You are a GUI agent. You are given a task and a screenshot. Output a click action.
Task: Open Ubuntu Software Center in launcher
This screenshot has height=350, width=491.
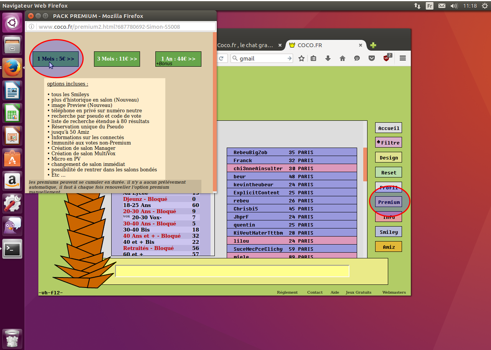(12, 158)
